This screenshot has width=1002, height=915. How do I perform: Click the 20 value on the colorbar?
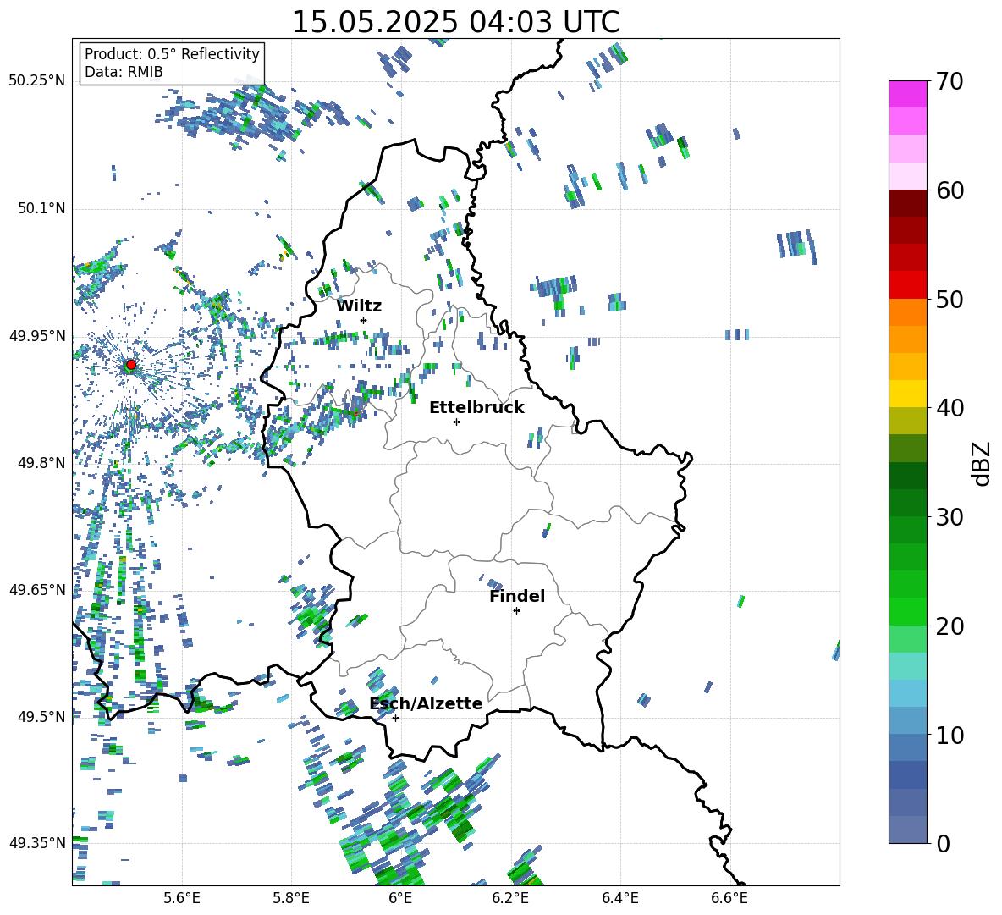950,626
